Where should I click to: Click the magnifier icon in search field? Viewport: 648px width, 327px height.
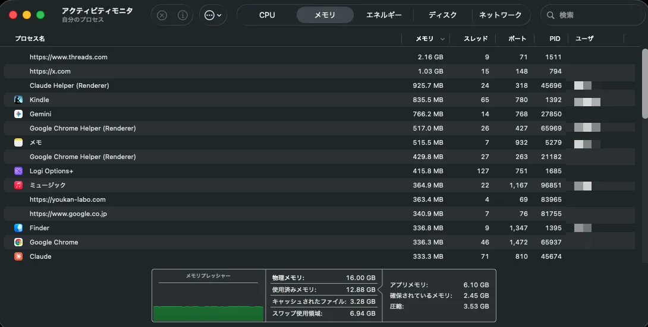click(551, 15)
